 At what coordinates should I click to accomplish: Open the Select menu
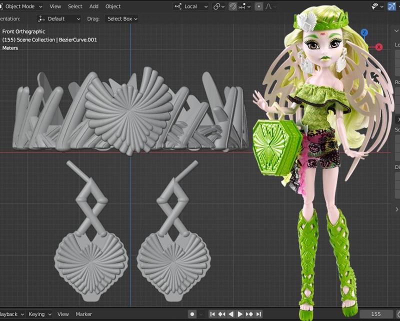pos(75,6)
